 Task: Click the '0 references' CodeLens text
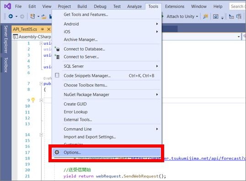tap(48, 78)
